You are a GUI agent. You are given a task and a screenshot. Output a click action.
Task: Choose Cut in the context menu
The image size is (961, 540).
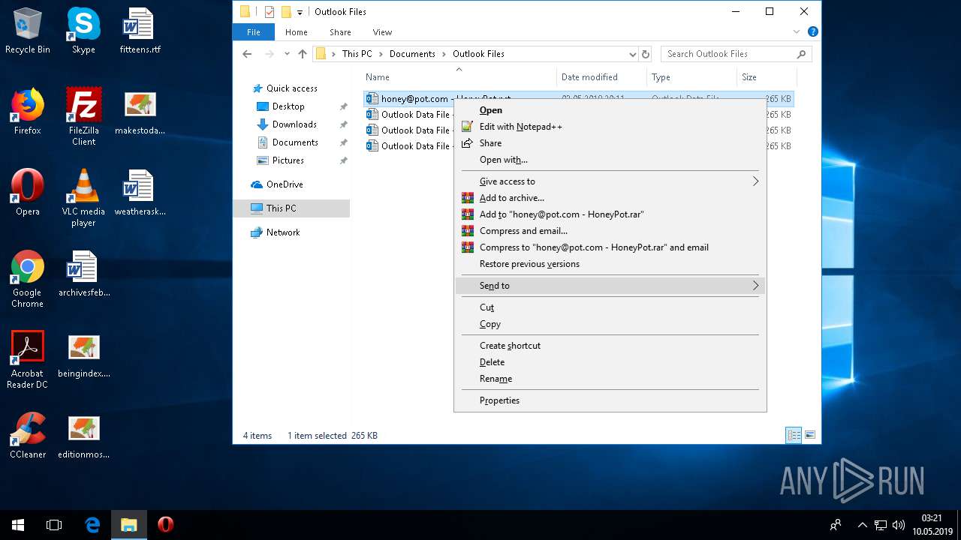point(610,307)
